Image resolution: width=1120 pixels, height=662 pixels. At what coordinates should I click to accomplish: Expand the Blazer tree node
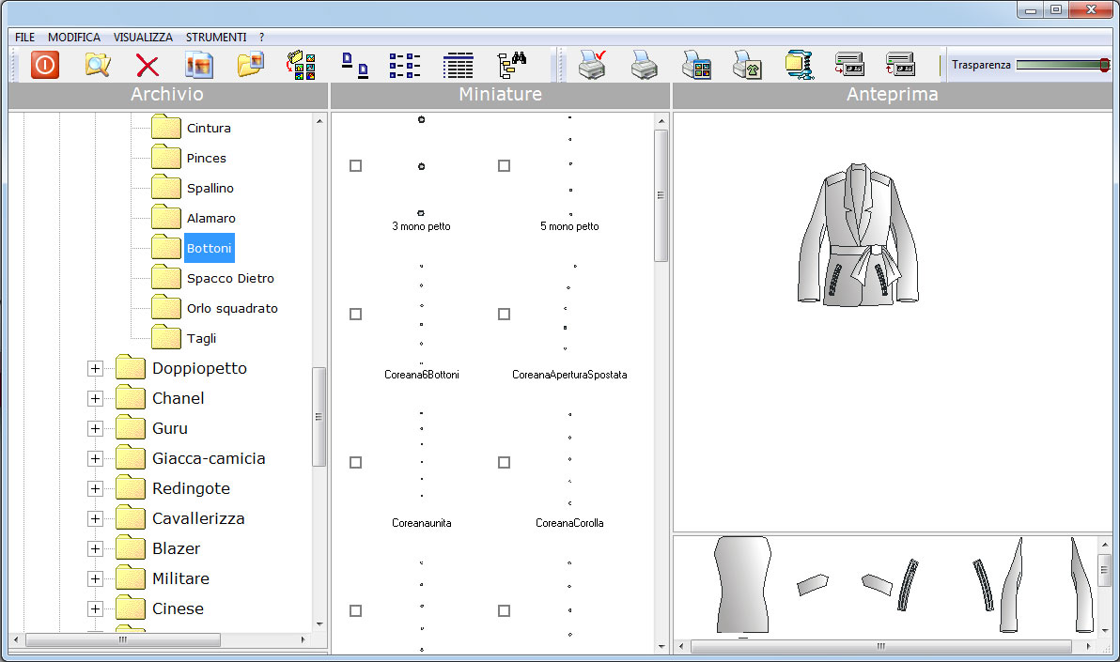pos(95,548)
